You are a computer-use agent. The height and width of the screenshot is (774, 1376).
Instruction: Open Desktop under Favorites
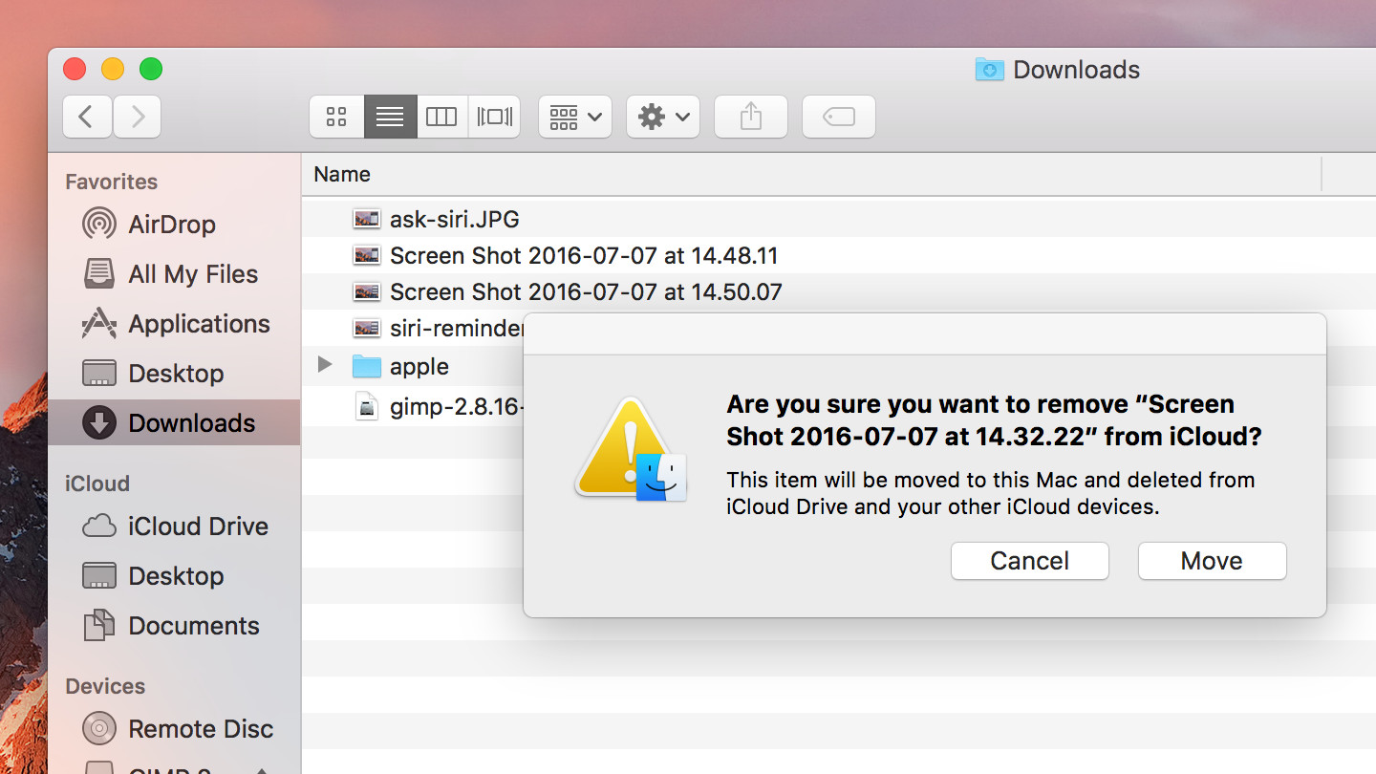[x=173, y=374]
